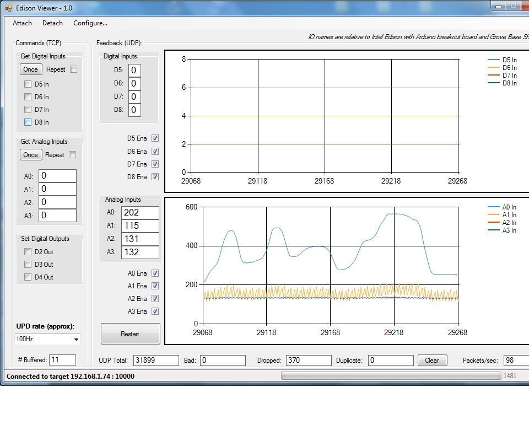
Task: Open the Attach menu
Action: tap(22, 23)
